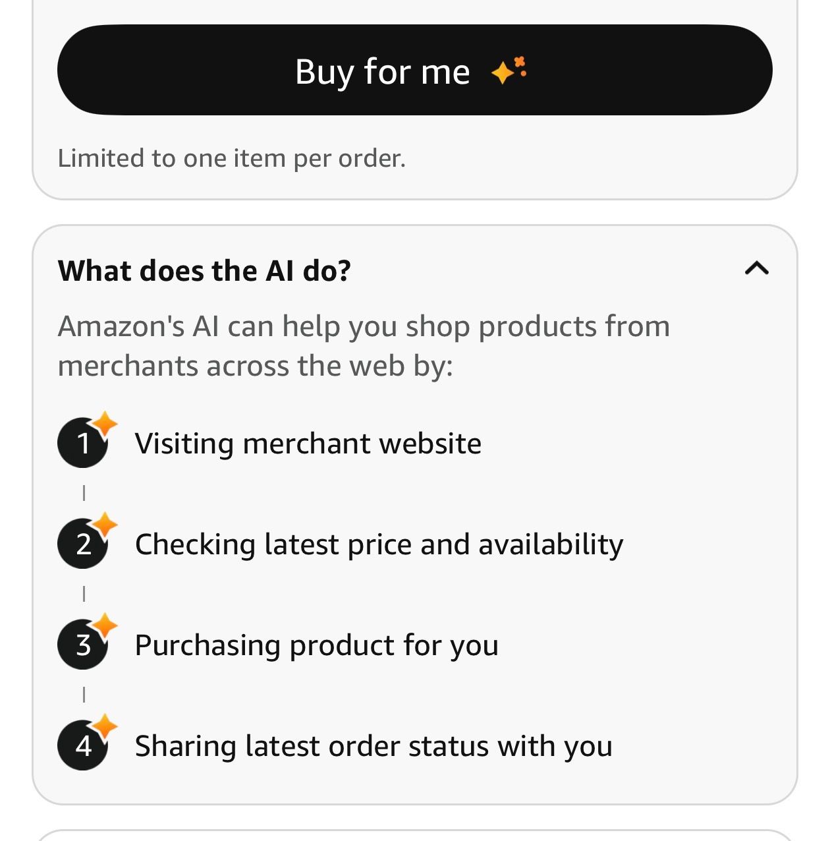Select Sharing latest order status with you

(x=373, y=746)
